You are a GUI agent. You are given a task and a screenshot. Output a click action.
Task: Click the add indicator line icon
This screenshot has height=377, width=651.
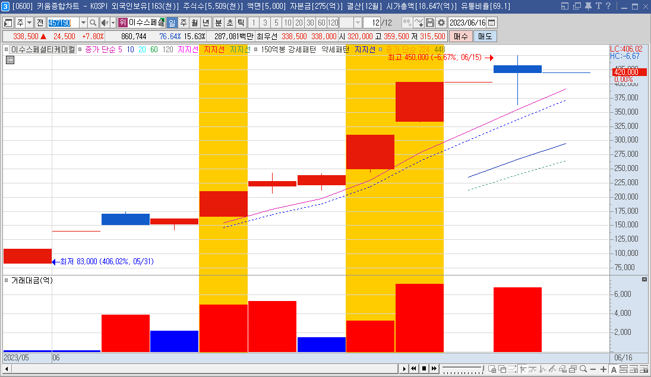coord(419,23)
